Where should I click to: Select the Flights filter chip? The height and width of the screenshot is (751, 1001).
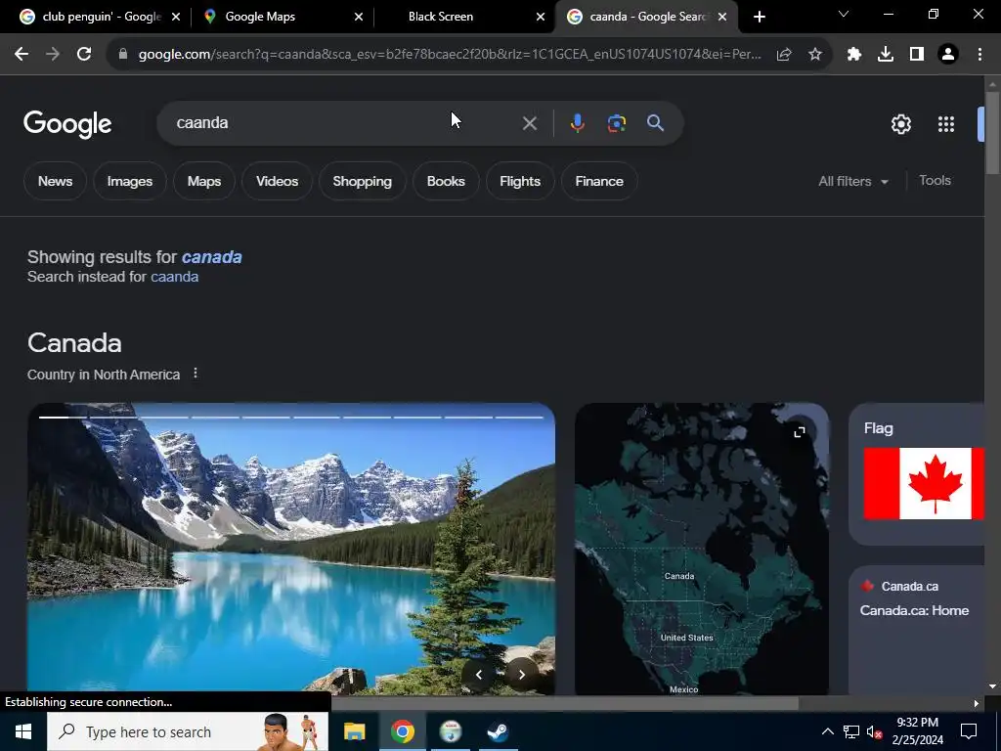(x=520, y=181)
